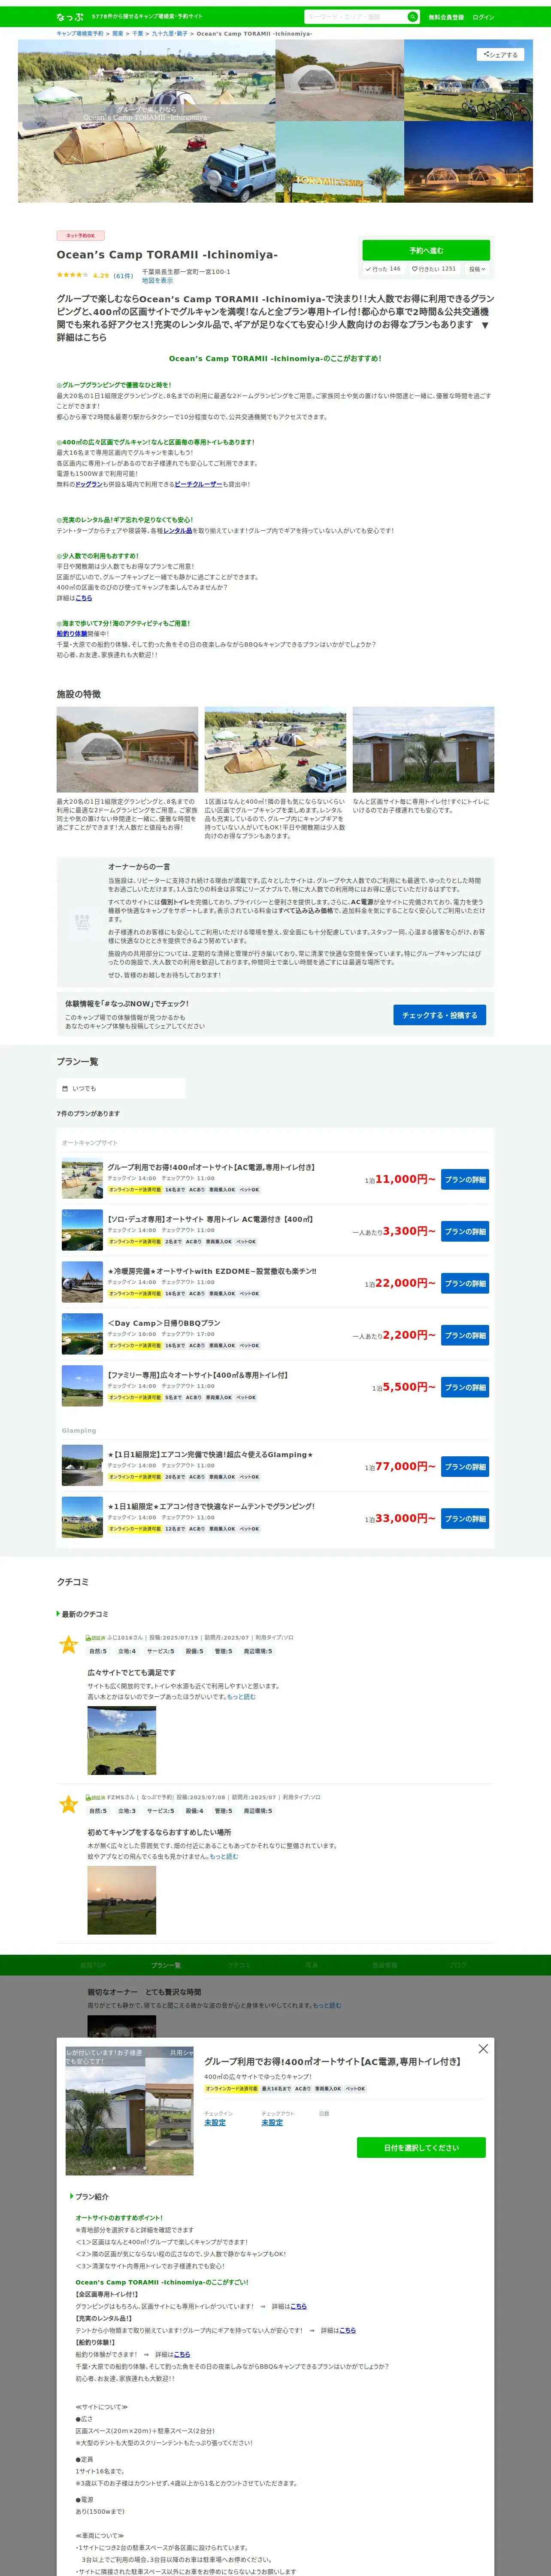Open ログイン in header
The height and width of the screenshot is (2576, 551).
(483, 17)
